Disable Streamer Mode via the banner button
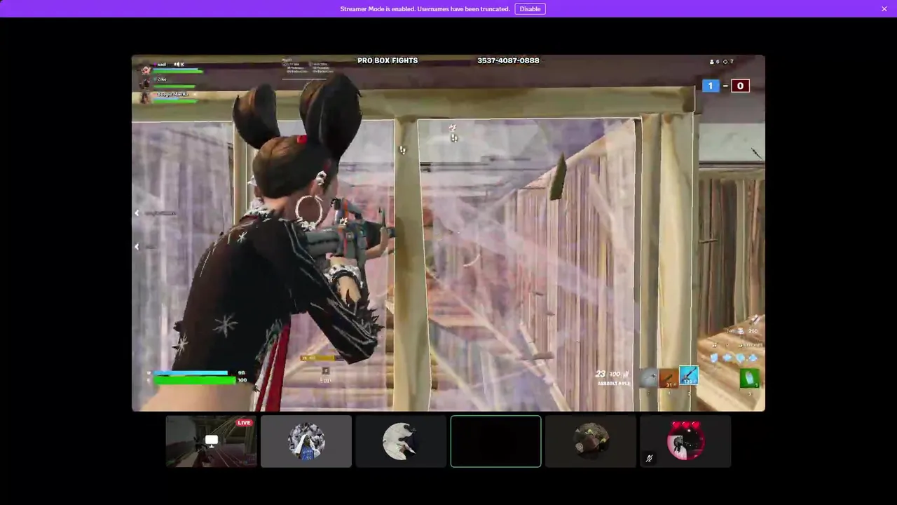The height and width of the screenshot is (505, 897). pyautogui.click(x=530, y=9)
